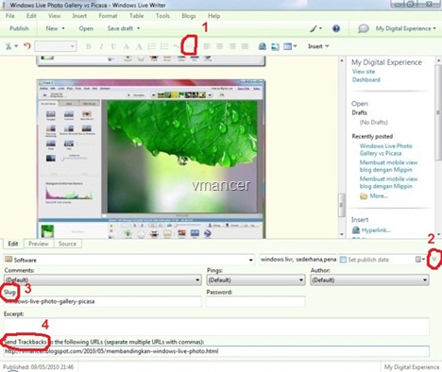Viewport: 442px width, 372px height.
Task: Click the editor vertical scrollbar thumb
Action: coord(342,205)
